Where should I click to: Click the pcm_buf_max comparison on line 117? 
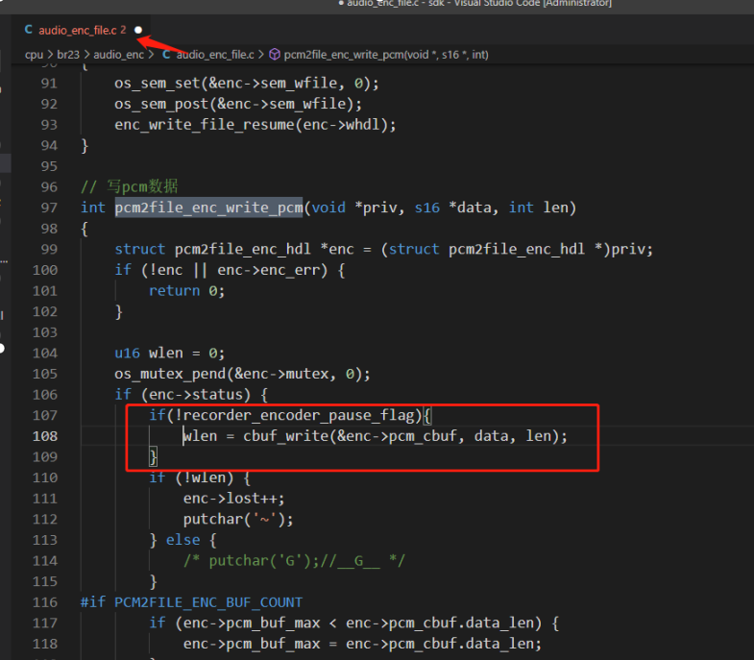point(353,623)
